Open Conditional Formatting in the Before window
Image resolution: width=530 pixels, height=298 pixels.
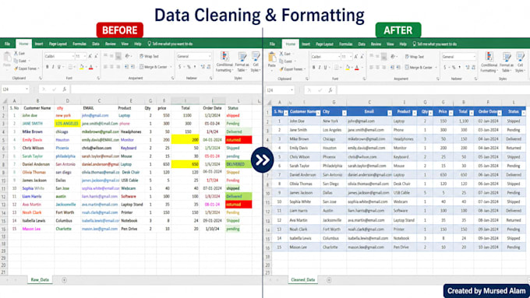[x=224, y=61]
